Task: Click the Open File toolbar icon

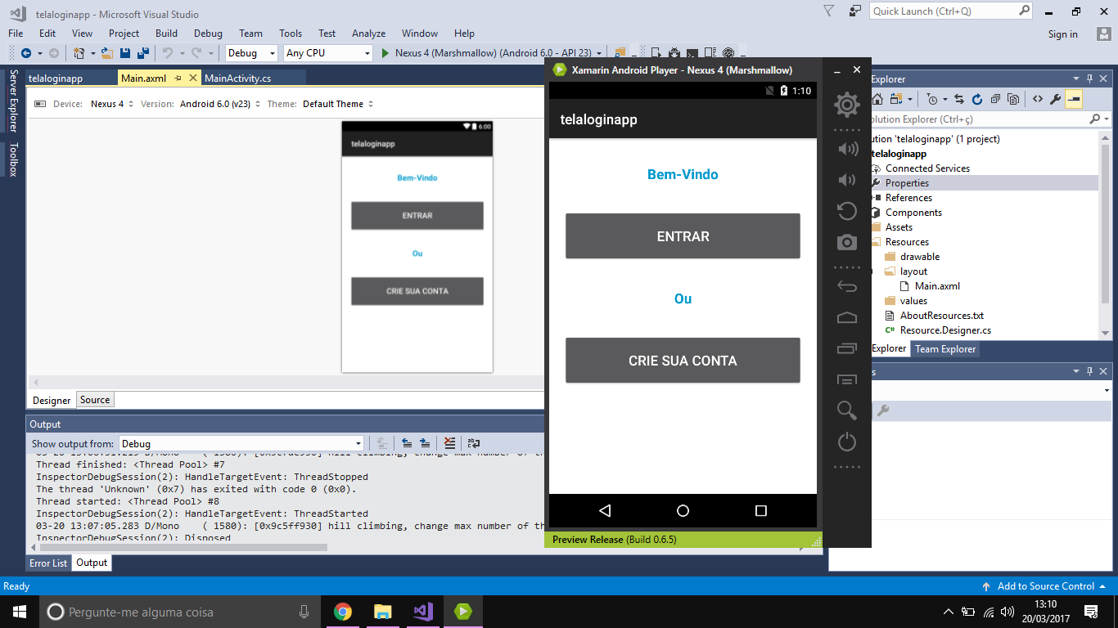Action: pos(106,53)
